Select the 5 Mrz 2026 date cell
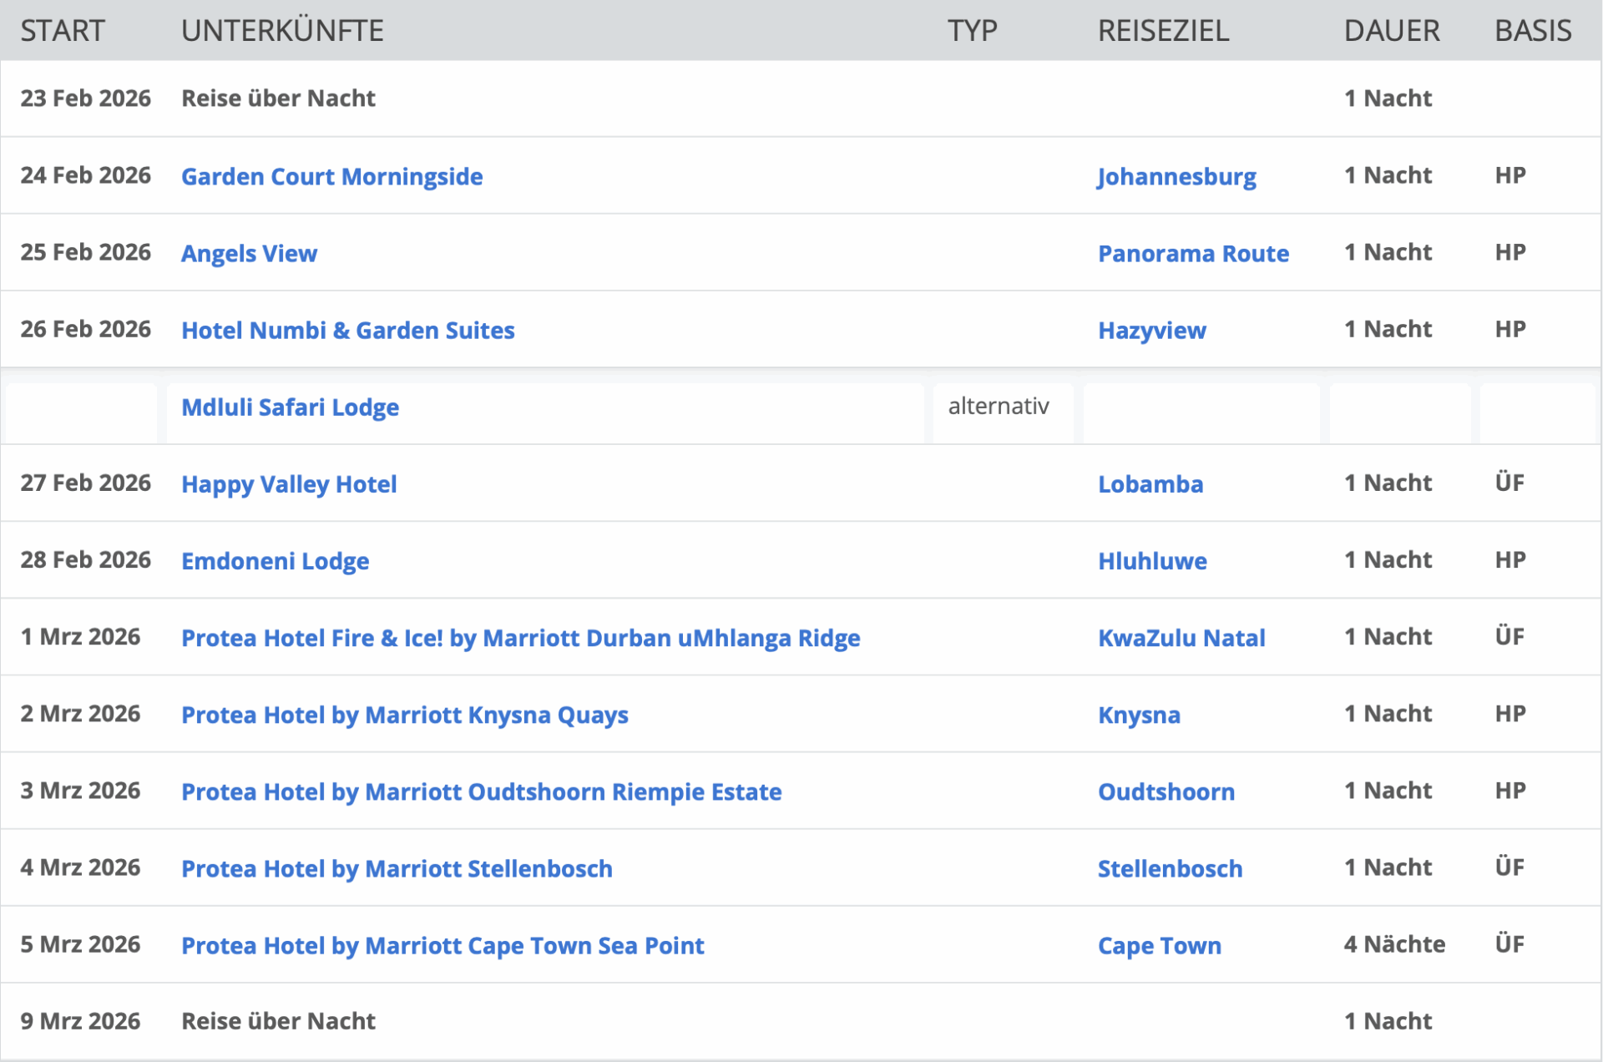The width and height of the screenshot is (1603, 1062). pos(80,944)
